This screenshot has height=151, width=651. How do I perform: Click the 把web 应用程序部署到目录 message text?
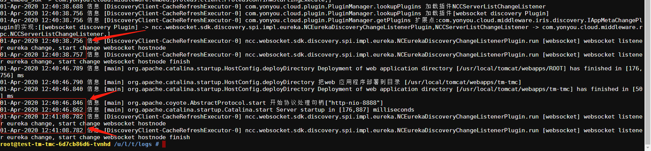tap(359, 82)
